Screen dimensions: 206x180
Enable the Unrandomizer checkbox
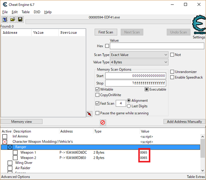pyautogui.click(x=172, y=72)
